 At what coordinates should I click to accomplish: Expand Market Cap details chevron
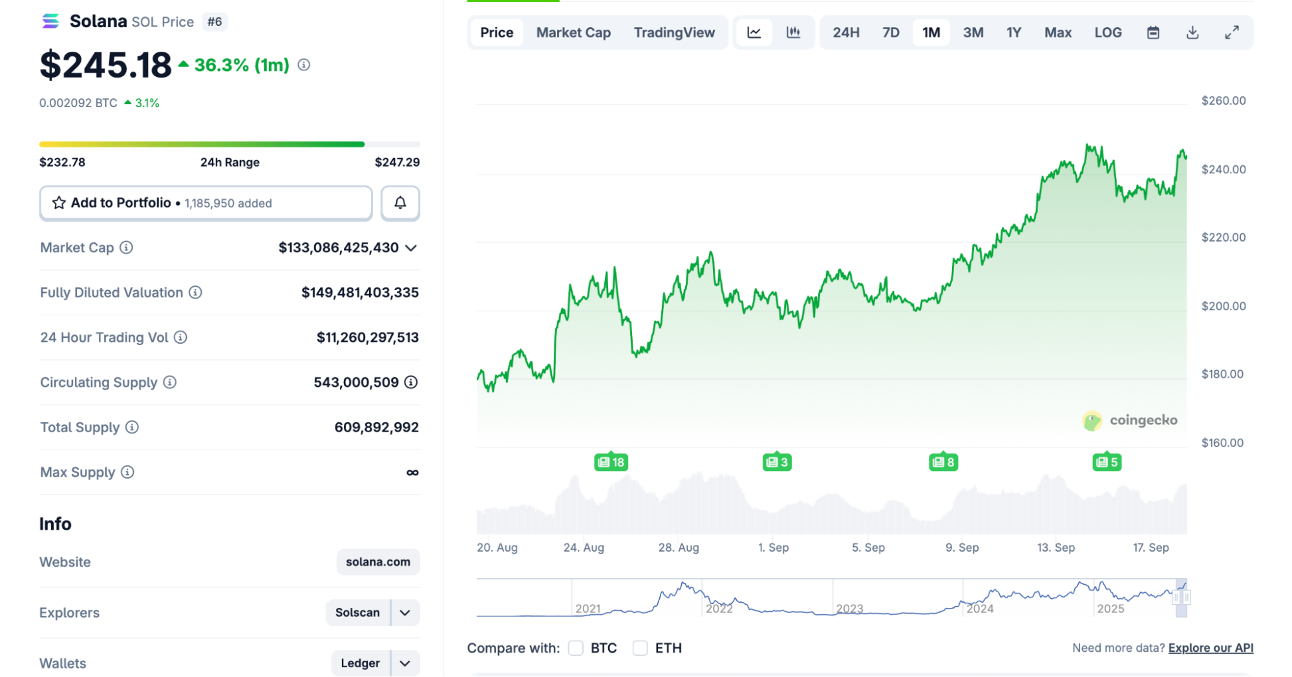tap(411, 248)
